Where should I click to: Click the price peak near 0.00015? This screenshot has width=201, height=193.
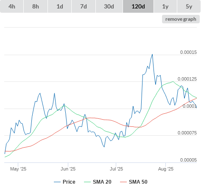click(x=152, y=54)
